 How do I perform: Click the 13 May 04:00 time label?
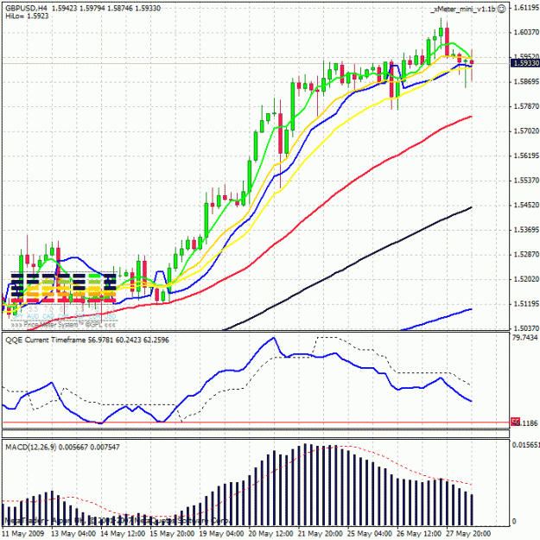[x=73, y=533]
